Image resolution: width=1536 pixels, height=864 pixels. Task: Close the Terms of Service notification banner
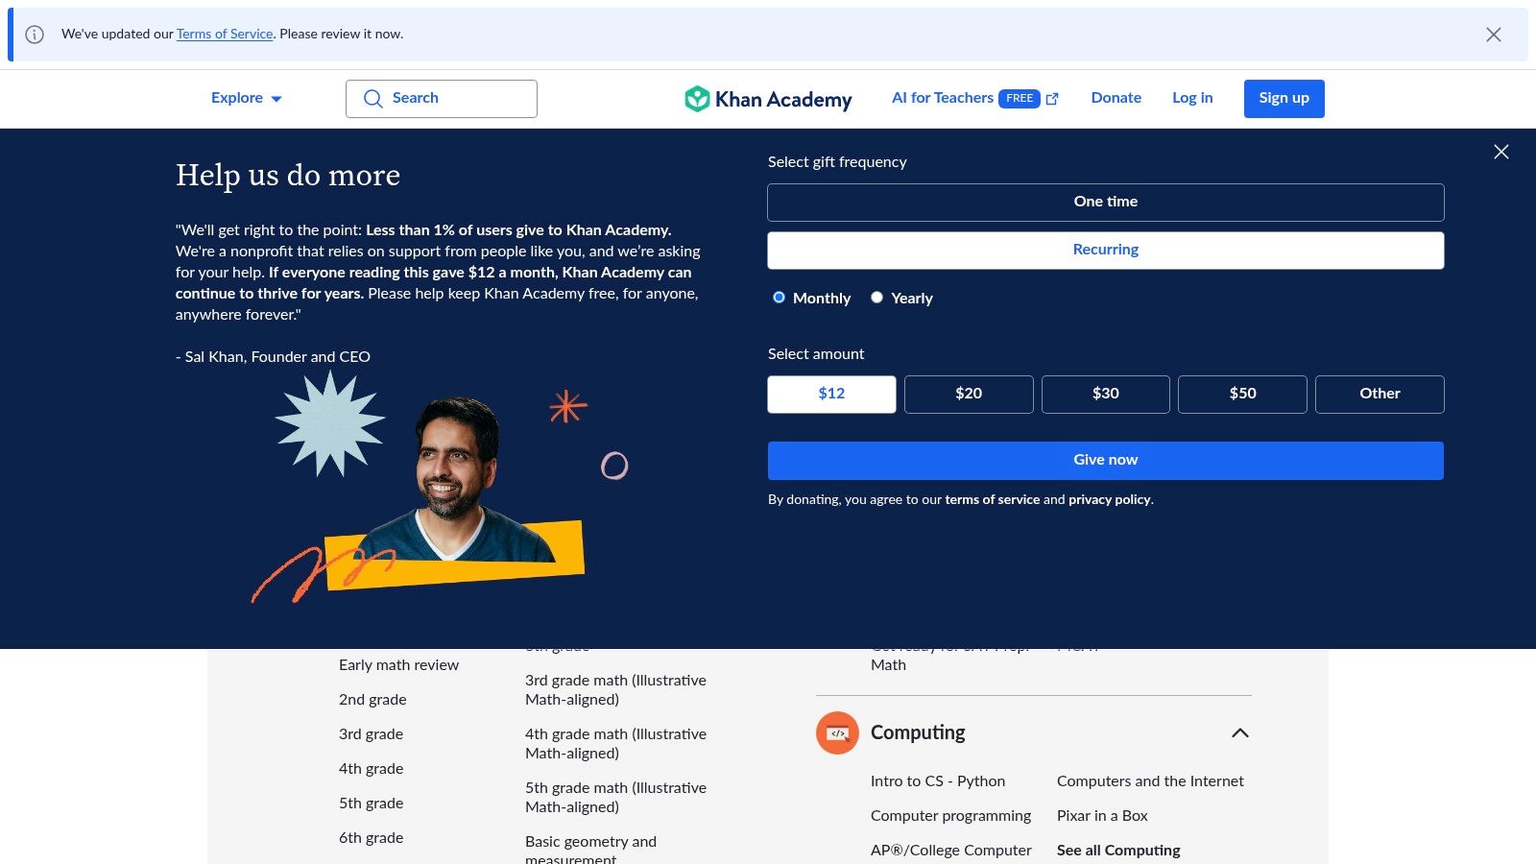pyautogui.click(x=1493, y=35)
